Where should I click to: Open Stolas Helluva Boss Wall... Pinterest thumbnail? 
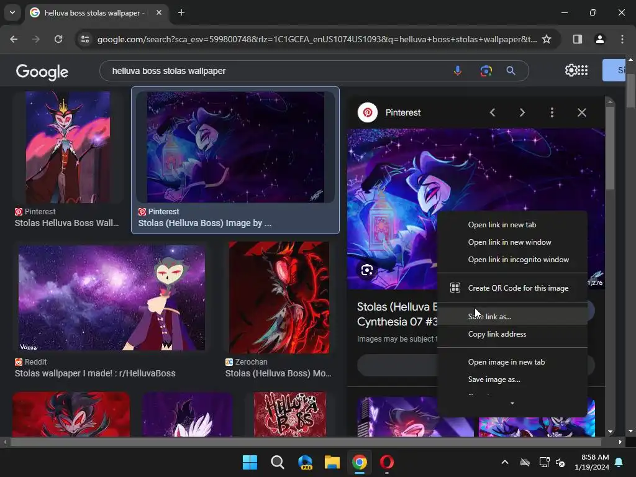tap(68, 147)
